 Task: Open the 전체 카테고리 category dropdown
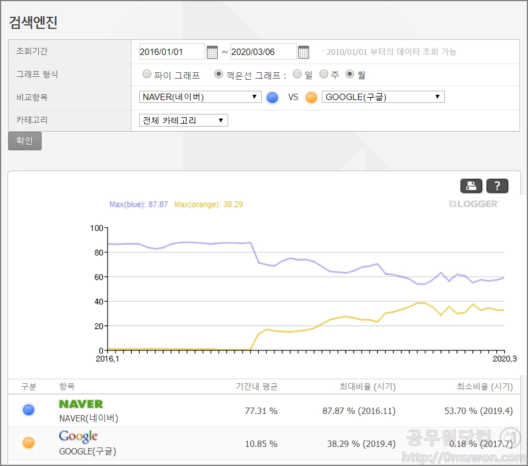pyautogui.click(x=184, y=120)
